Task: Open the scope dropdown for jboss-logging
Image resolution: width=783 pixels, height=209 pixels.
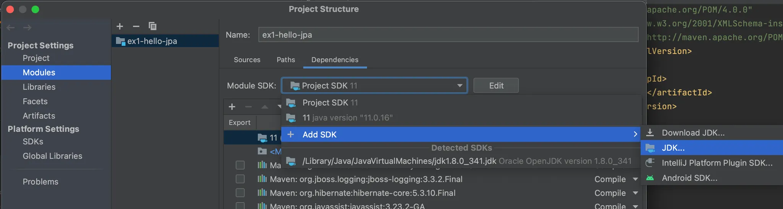Action: 635,179
